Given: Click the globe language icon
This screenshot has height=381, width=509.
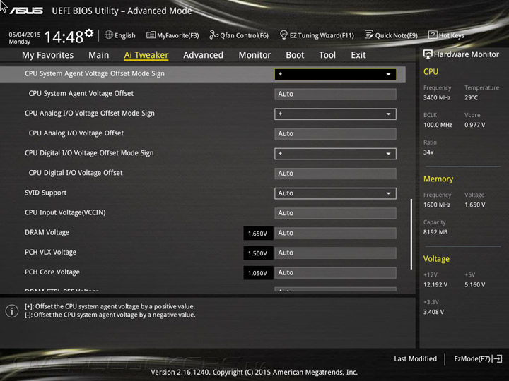Looking at the screenshot, I should 109,35.
